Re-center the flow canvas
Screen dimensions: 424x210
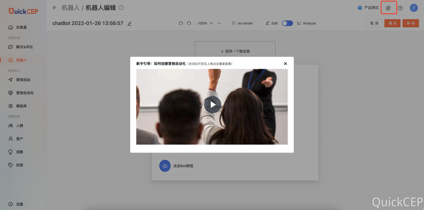coord(242,23)
